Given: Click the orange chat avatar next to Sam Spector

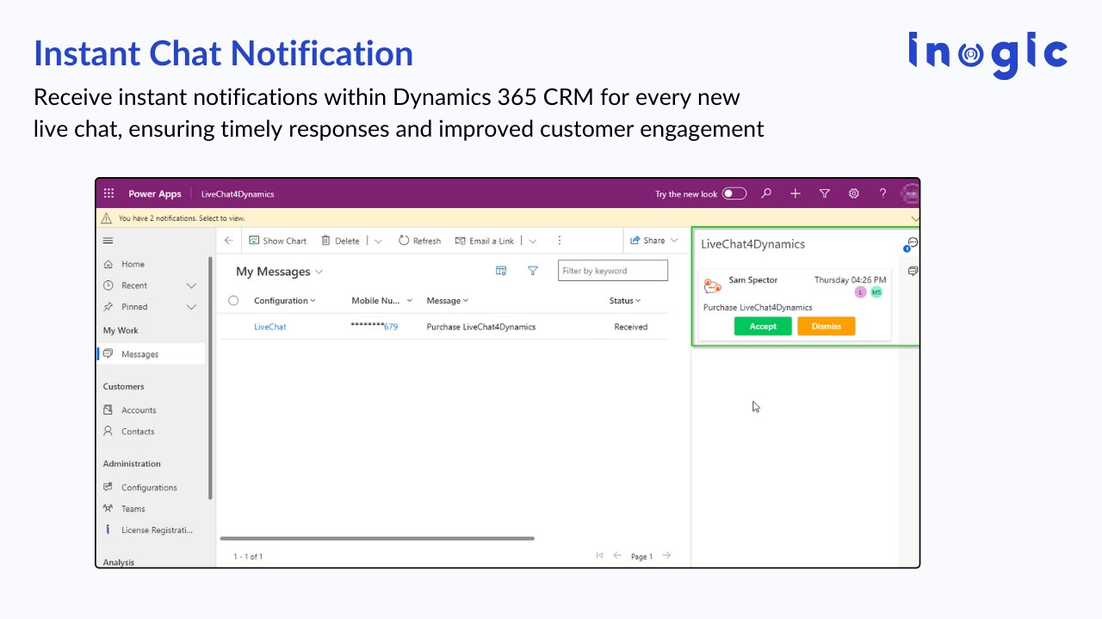Looking at the screenshot, I should coord(712,286).
